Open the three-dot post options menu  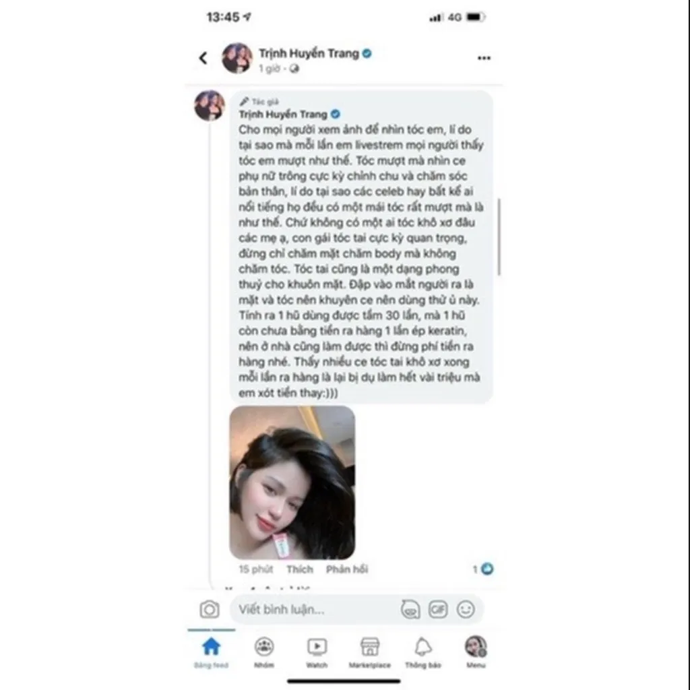[484, 58]
